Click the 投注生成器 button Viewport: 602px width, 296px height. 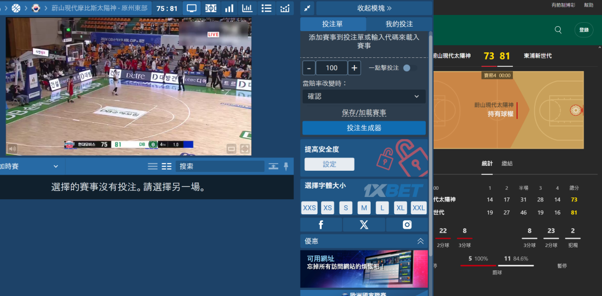coord(364,128)
